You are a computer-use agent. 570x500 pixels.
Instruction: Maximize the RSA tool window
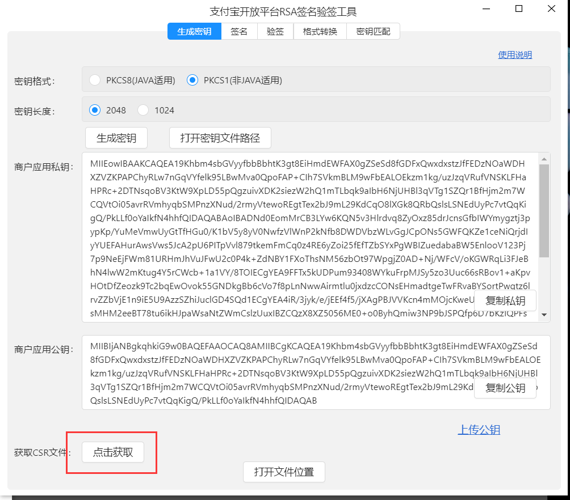[519, 9]
